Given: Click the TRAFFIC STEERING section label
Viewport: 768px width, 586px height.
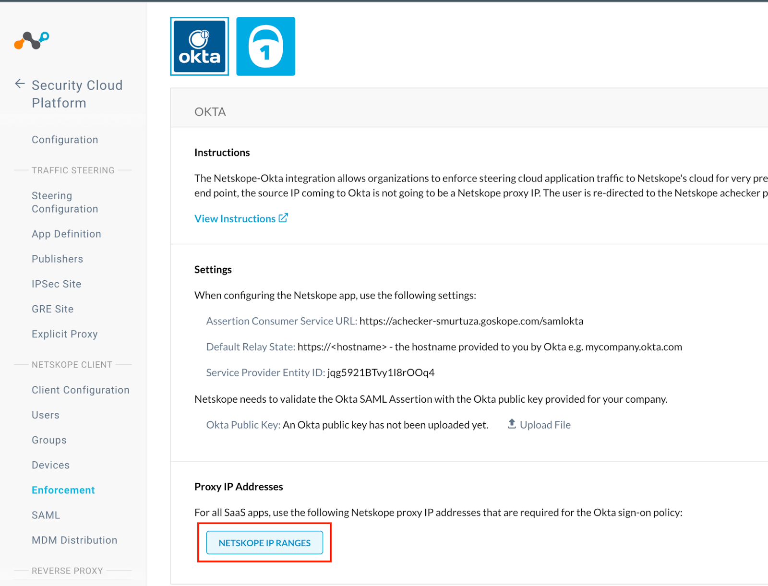Looking at the screenshot, I should 73,170.
